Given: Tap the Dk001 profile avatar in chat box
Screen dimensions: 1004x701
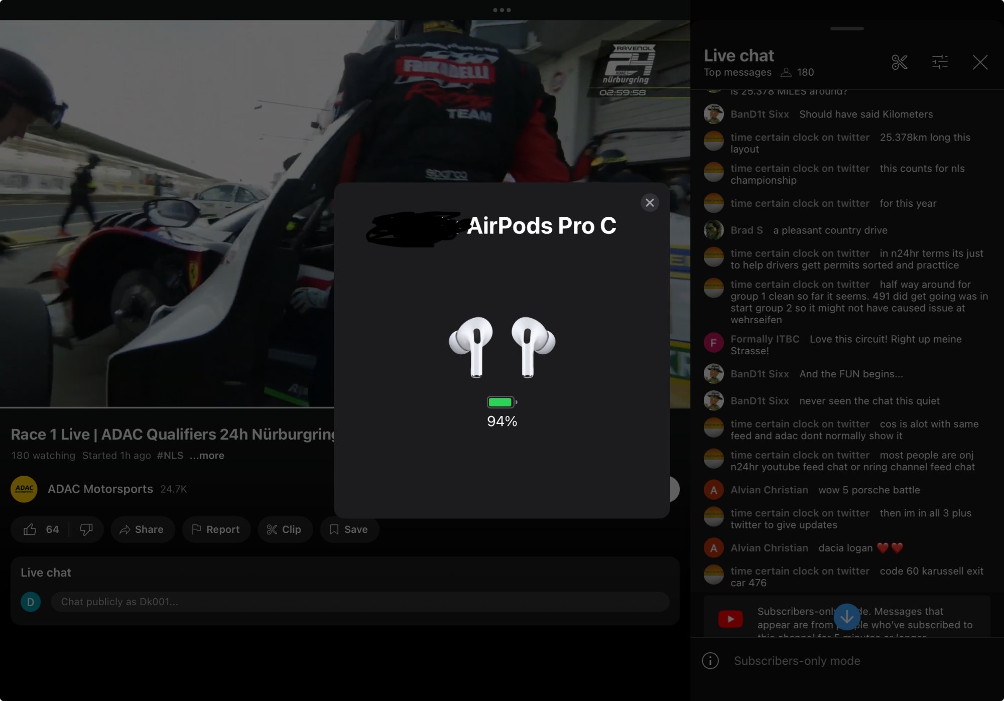Looking at the screenshot, I should pos(31,602).
